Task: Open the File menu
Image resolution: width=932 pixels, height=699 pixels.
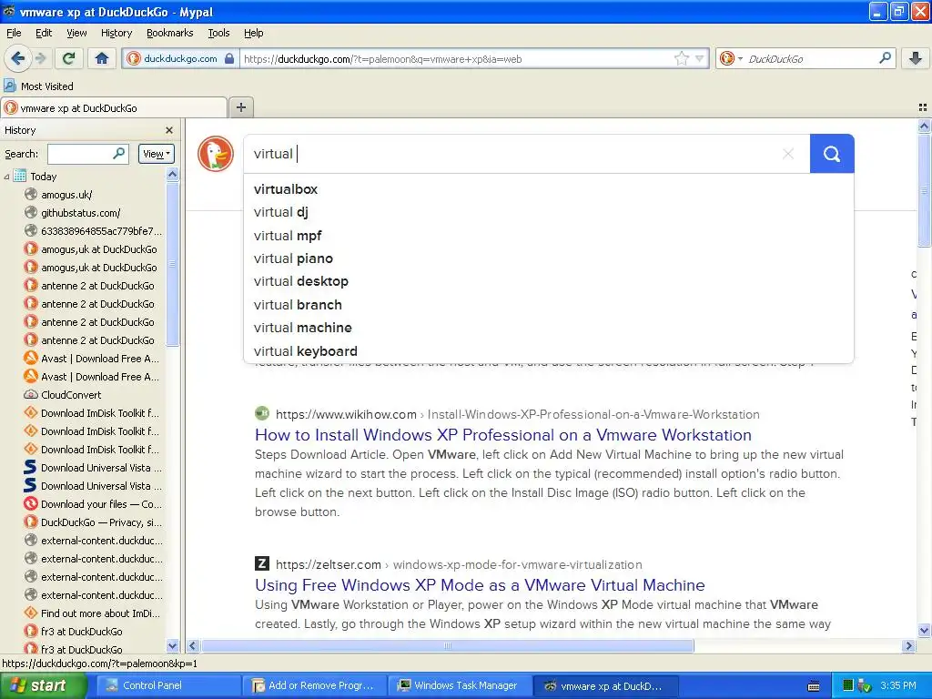Action: [x=14, y=33]
